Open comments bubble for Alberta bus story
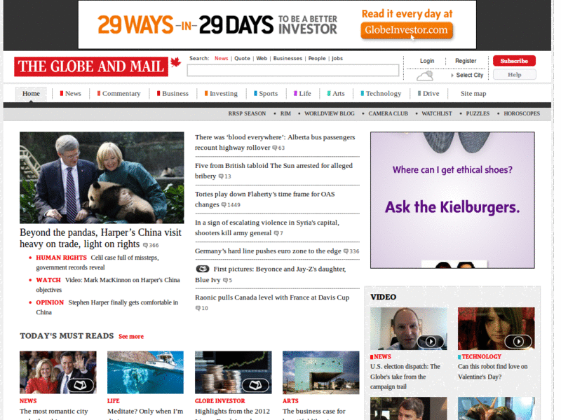561x420 pixels. tap(278, 148)
